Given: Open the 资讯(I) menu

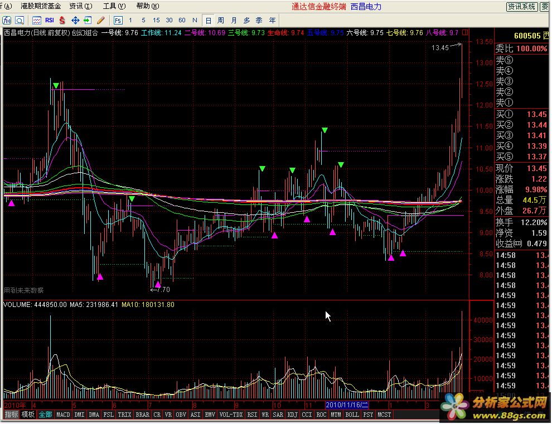Looking at the screenshot, I should click(x=81, y=6).
